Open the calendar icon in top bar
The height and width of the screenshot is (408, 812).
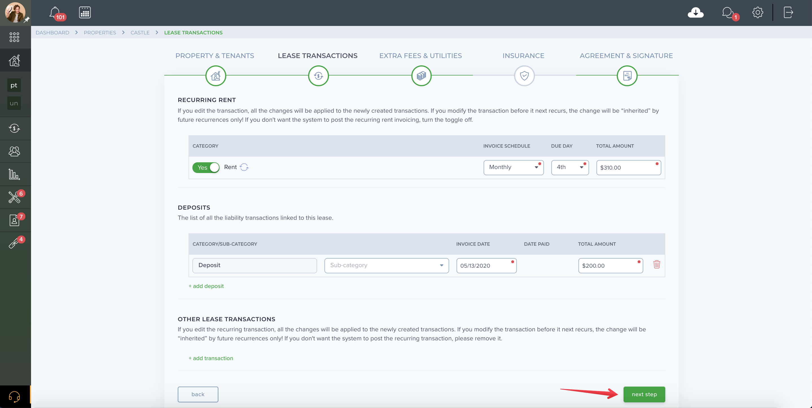click(85, 13)
